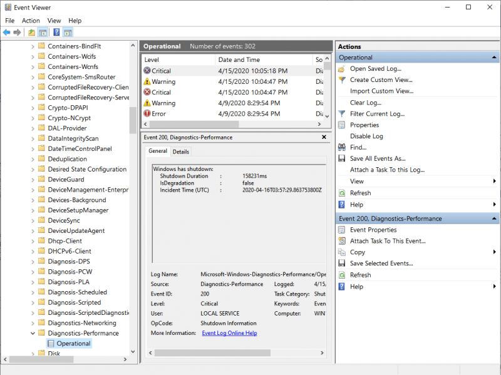The width and height of the screenshot is (501, 375).
Task: Click the Back navigation arrow
Action: coord(7,32)
